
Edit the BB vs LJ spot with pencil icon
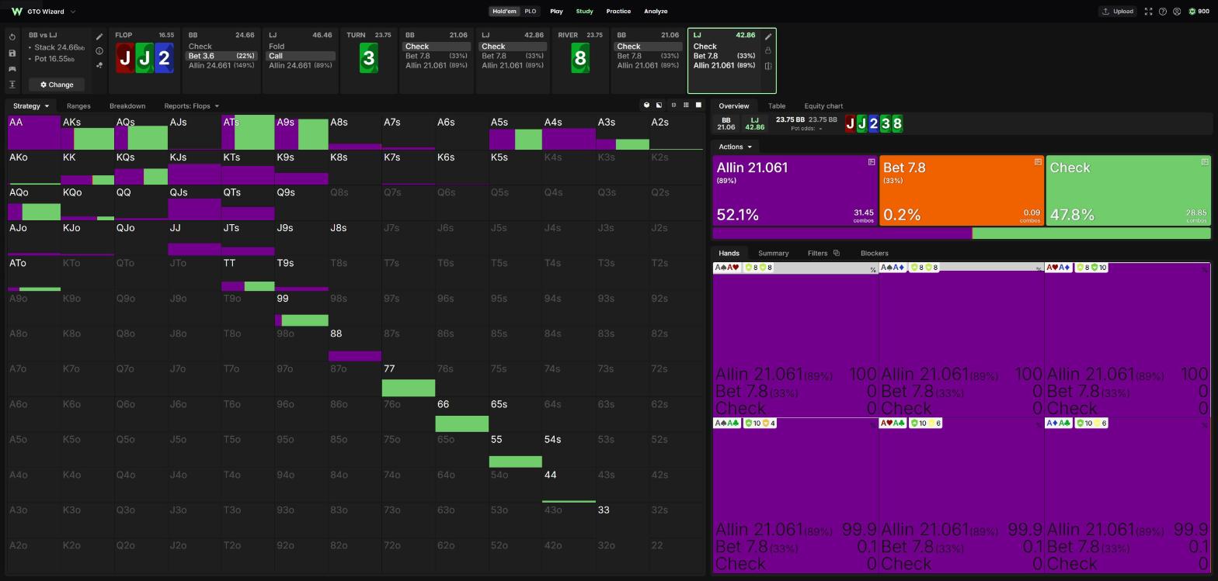[x=99, y=36]
